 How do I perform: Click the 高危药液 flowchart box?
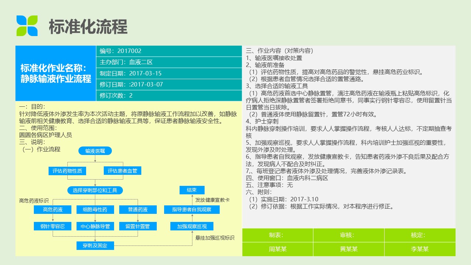[53, 210]
